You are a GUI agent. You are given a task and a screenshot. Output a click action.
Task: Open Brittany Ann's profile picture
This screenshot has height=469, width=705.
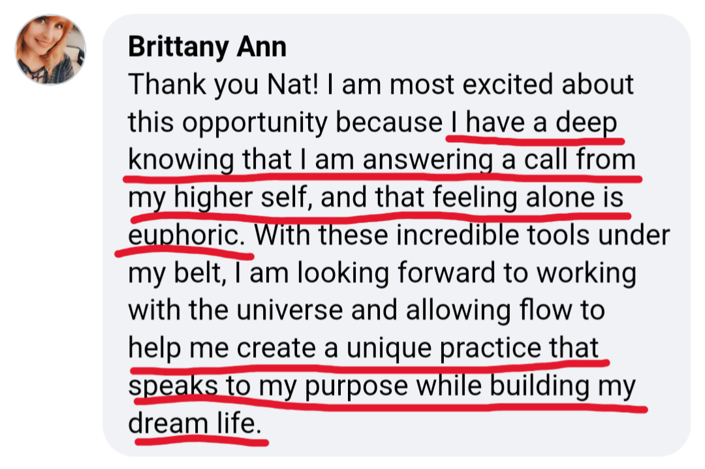50,50
